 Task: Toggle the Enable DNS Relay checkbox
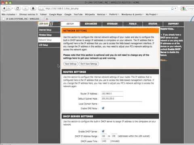click(103, 108)
